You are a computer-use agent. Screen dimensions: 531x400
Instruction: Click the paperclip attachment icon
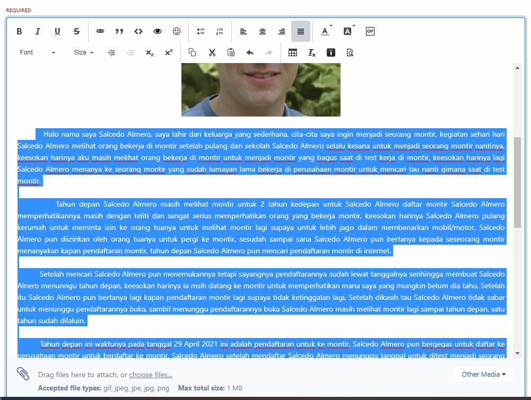pyautogui.click(x=23, y=374)
